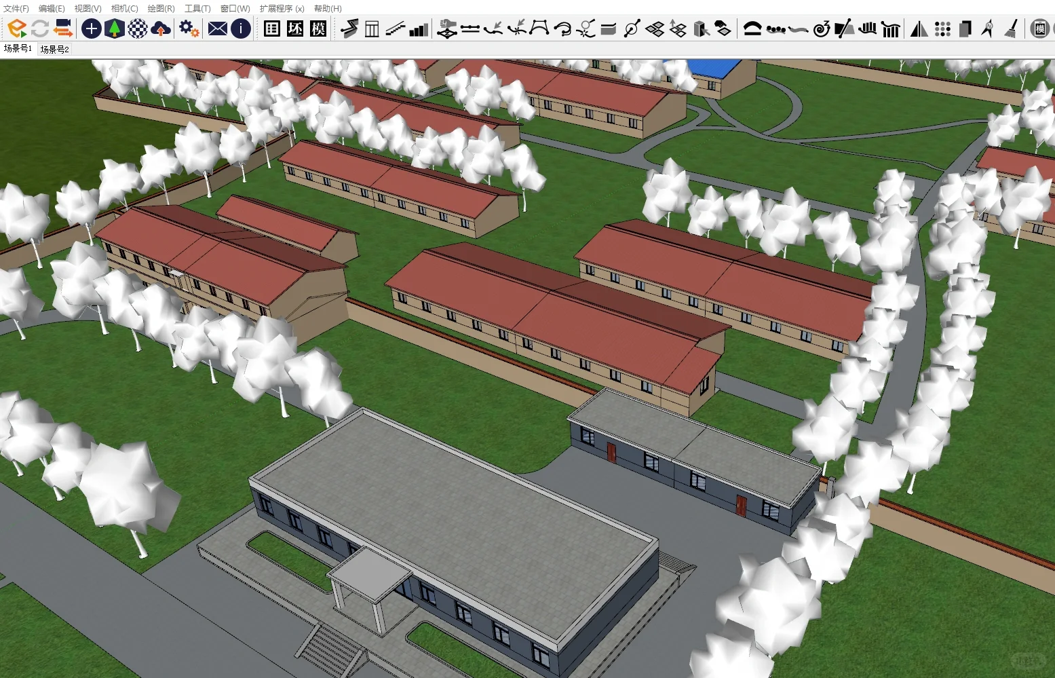The image size is (1055, 678).
Task: Click the envelope mail icon
Action: (218, 29)
